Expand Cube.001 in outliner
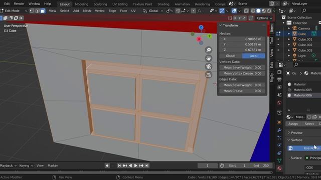Image resolution: width=321 pixels, height=180 pixels. click(289, 39)
